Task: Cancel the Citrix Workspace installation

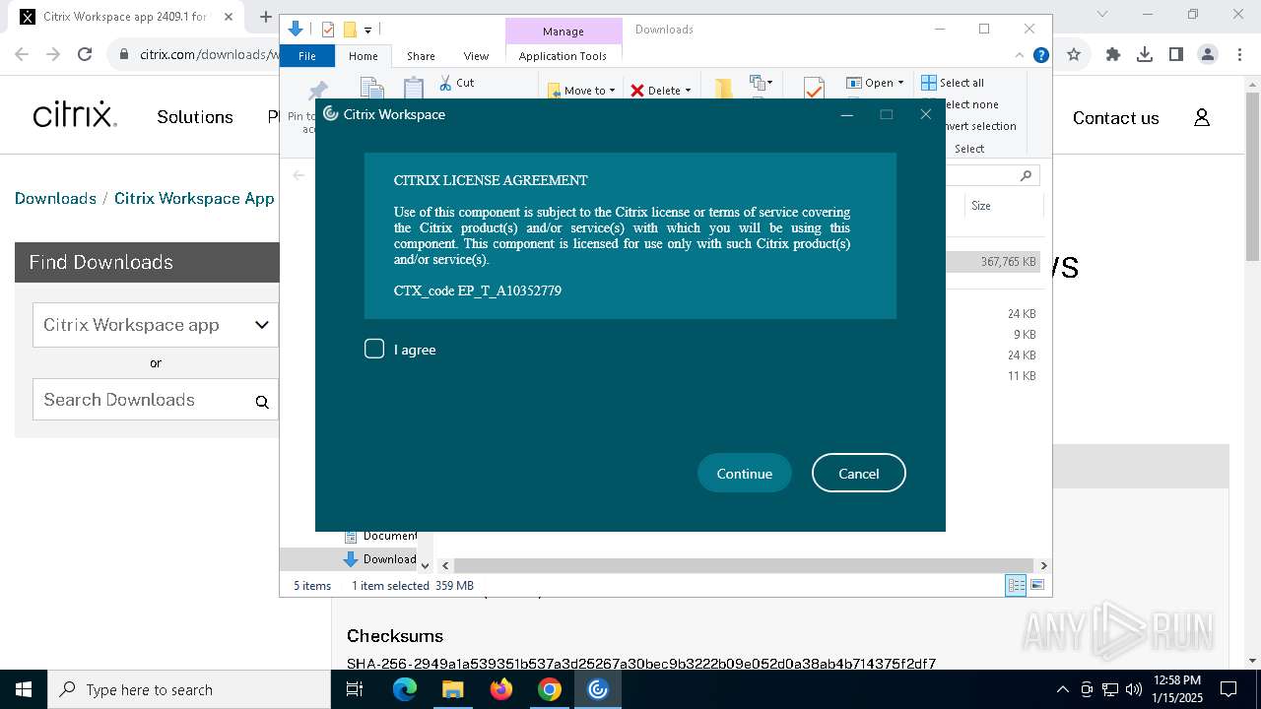Action: 858,473
